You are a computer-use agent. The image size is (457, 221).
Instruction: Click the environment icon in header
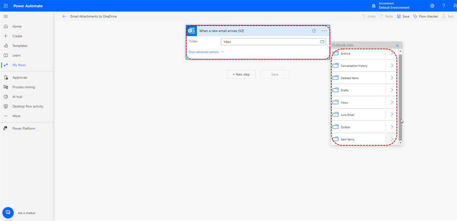coord(374,6)
